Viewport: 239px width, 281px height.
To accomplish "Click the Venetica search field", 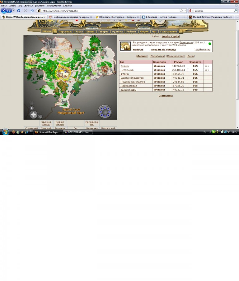I will click(x=214, y=11).
